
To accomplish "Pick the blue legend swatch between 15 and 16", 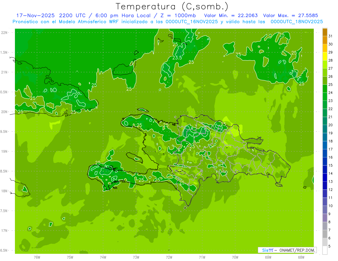I will pyautogui.click(x=325, y=161).
